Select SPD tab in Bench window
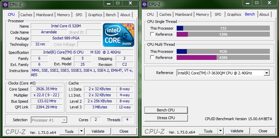279x138 pixels. coord(218,14)
